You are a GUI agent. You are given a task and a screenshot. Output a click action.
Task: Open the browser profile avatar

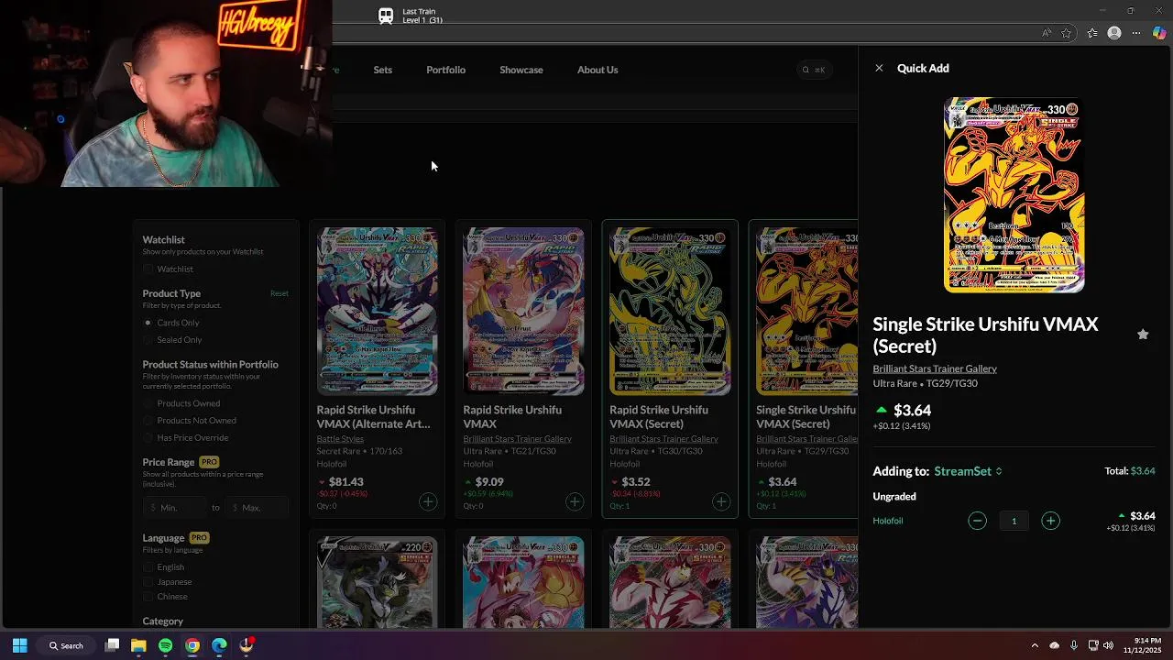1114,33
